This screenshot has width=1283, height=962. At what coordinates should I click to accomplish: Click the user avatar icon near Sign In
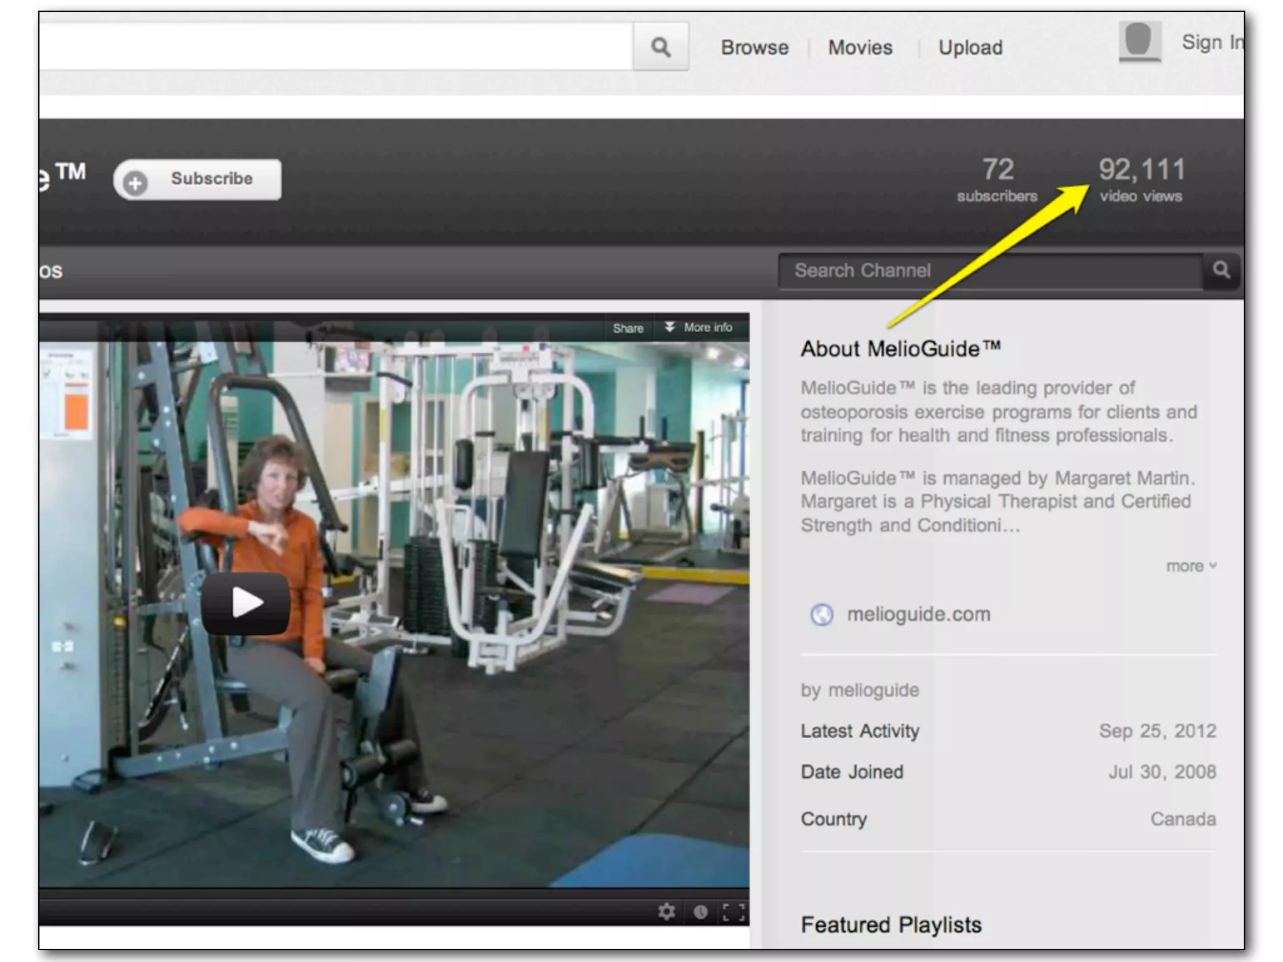(1140, 41)
